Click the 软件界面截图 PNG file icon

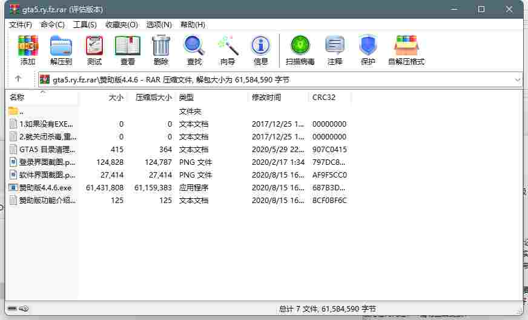click(x=13, y=175)
